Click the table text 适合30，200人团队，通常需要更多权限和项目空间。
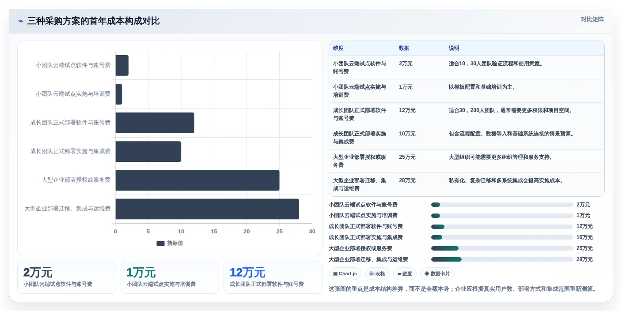Viewport: 622px width, 311px height. (x=512, y=110)
